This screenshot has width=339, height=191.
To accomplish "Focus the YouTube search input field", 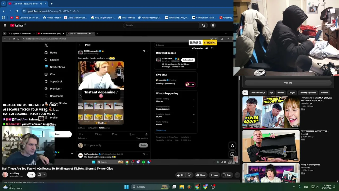I will [161, 25].
